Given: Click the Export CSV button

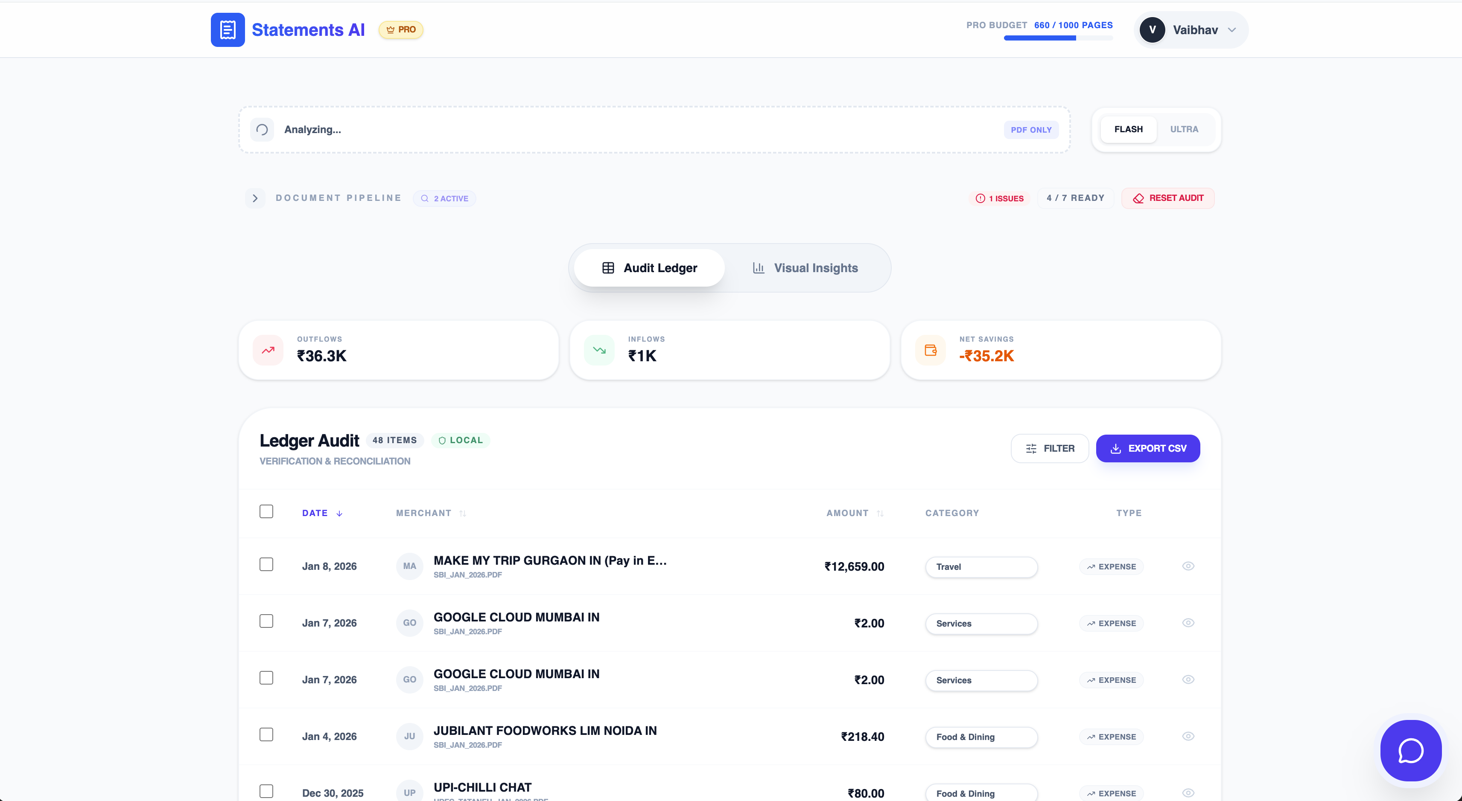Looking at the screenshot, I should pyautogui.click(x=1147, y=448).
